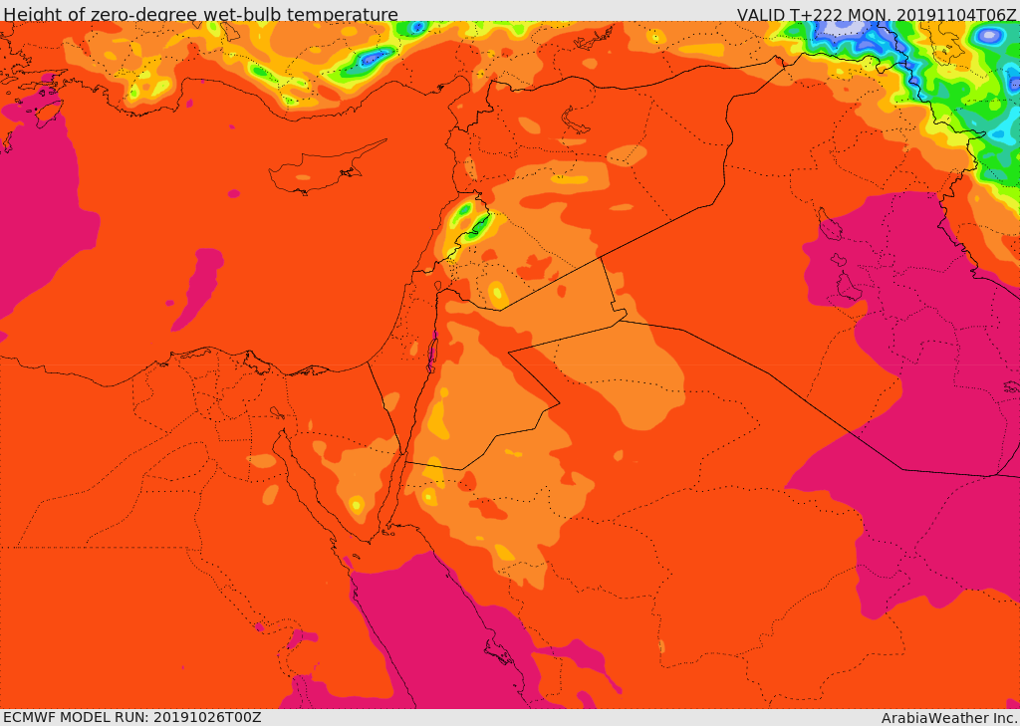Click the 'Height of zero-degree wet-bulb temperature' title

click(200, 14)
